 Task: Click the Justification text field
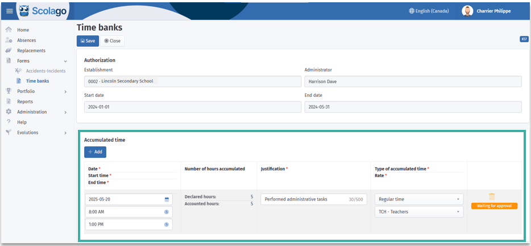314,199
